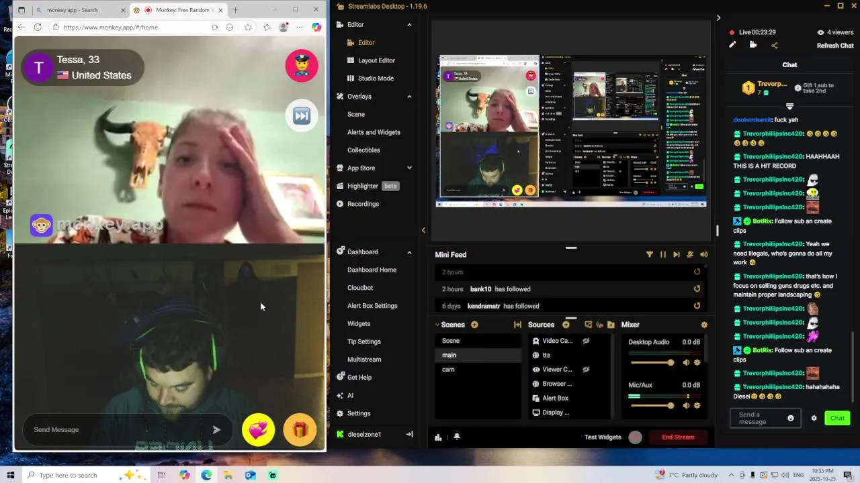Screen dimensions: 860x483
Task: Select the main scene
Action: tap(478, 355)
